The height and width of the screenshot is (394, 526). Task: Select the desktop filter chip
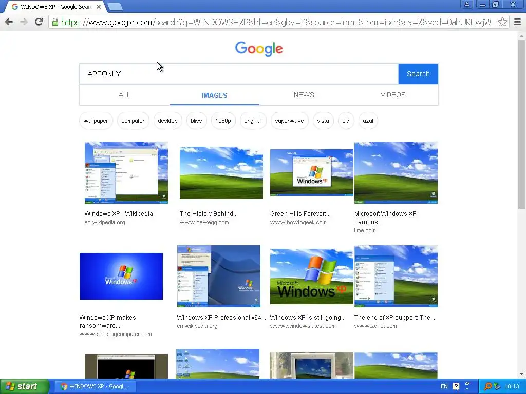pyautogui.click(x=168, y=121)
